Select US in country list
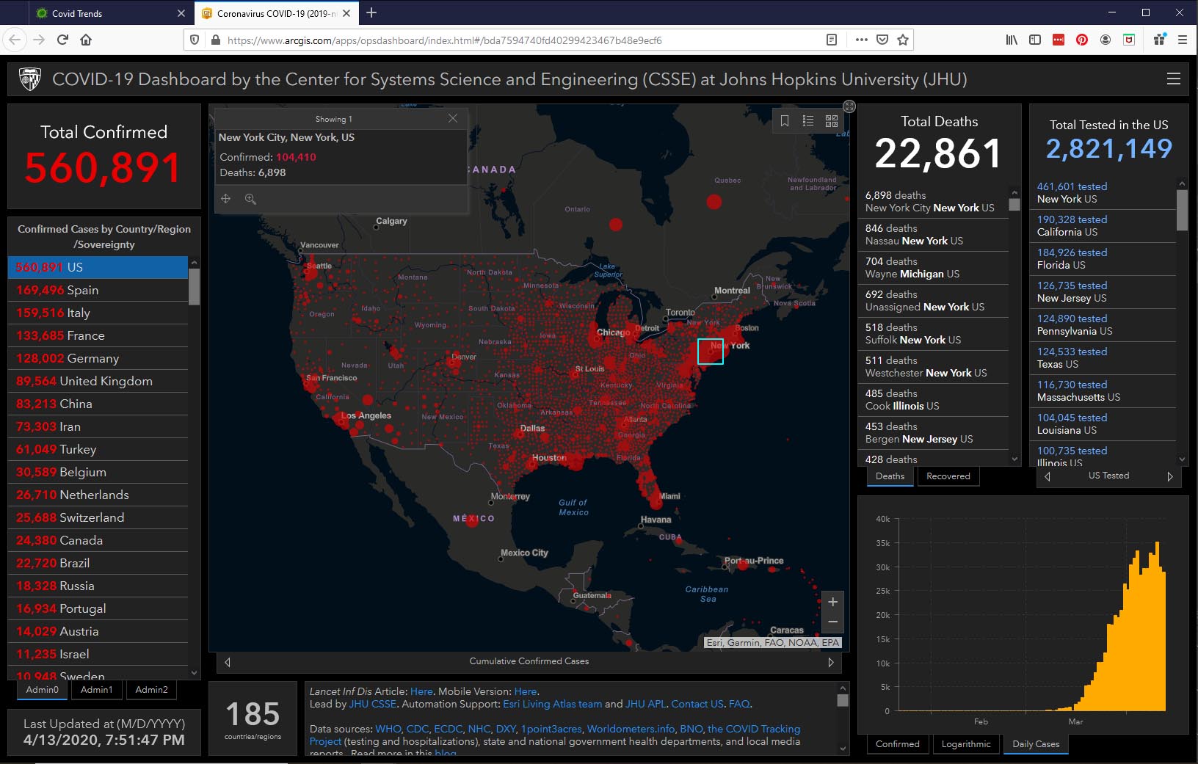 98,267
